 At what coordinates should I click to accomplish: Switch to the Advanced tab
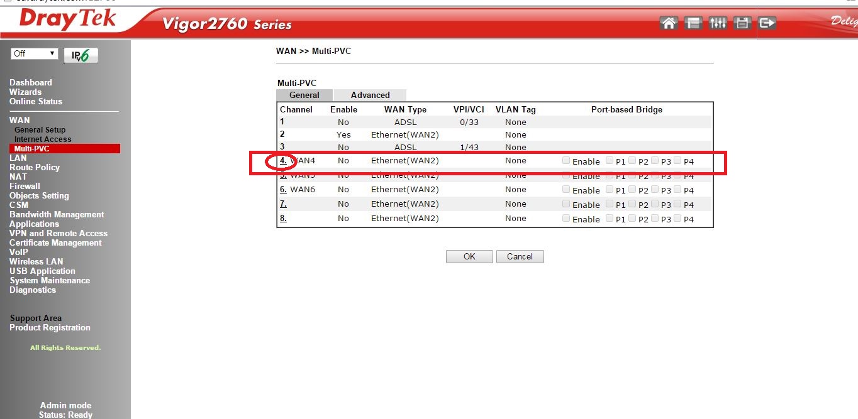370,95
